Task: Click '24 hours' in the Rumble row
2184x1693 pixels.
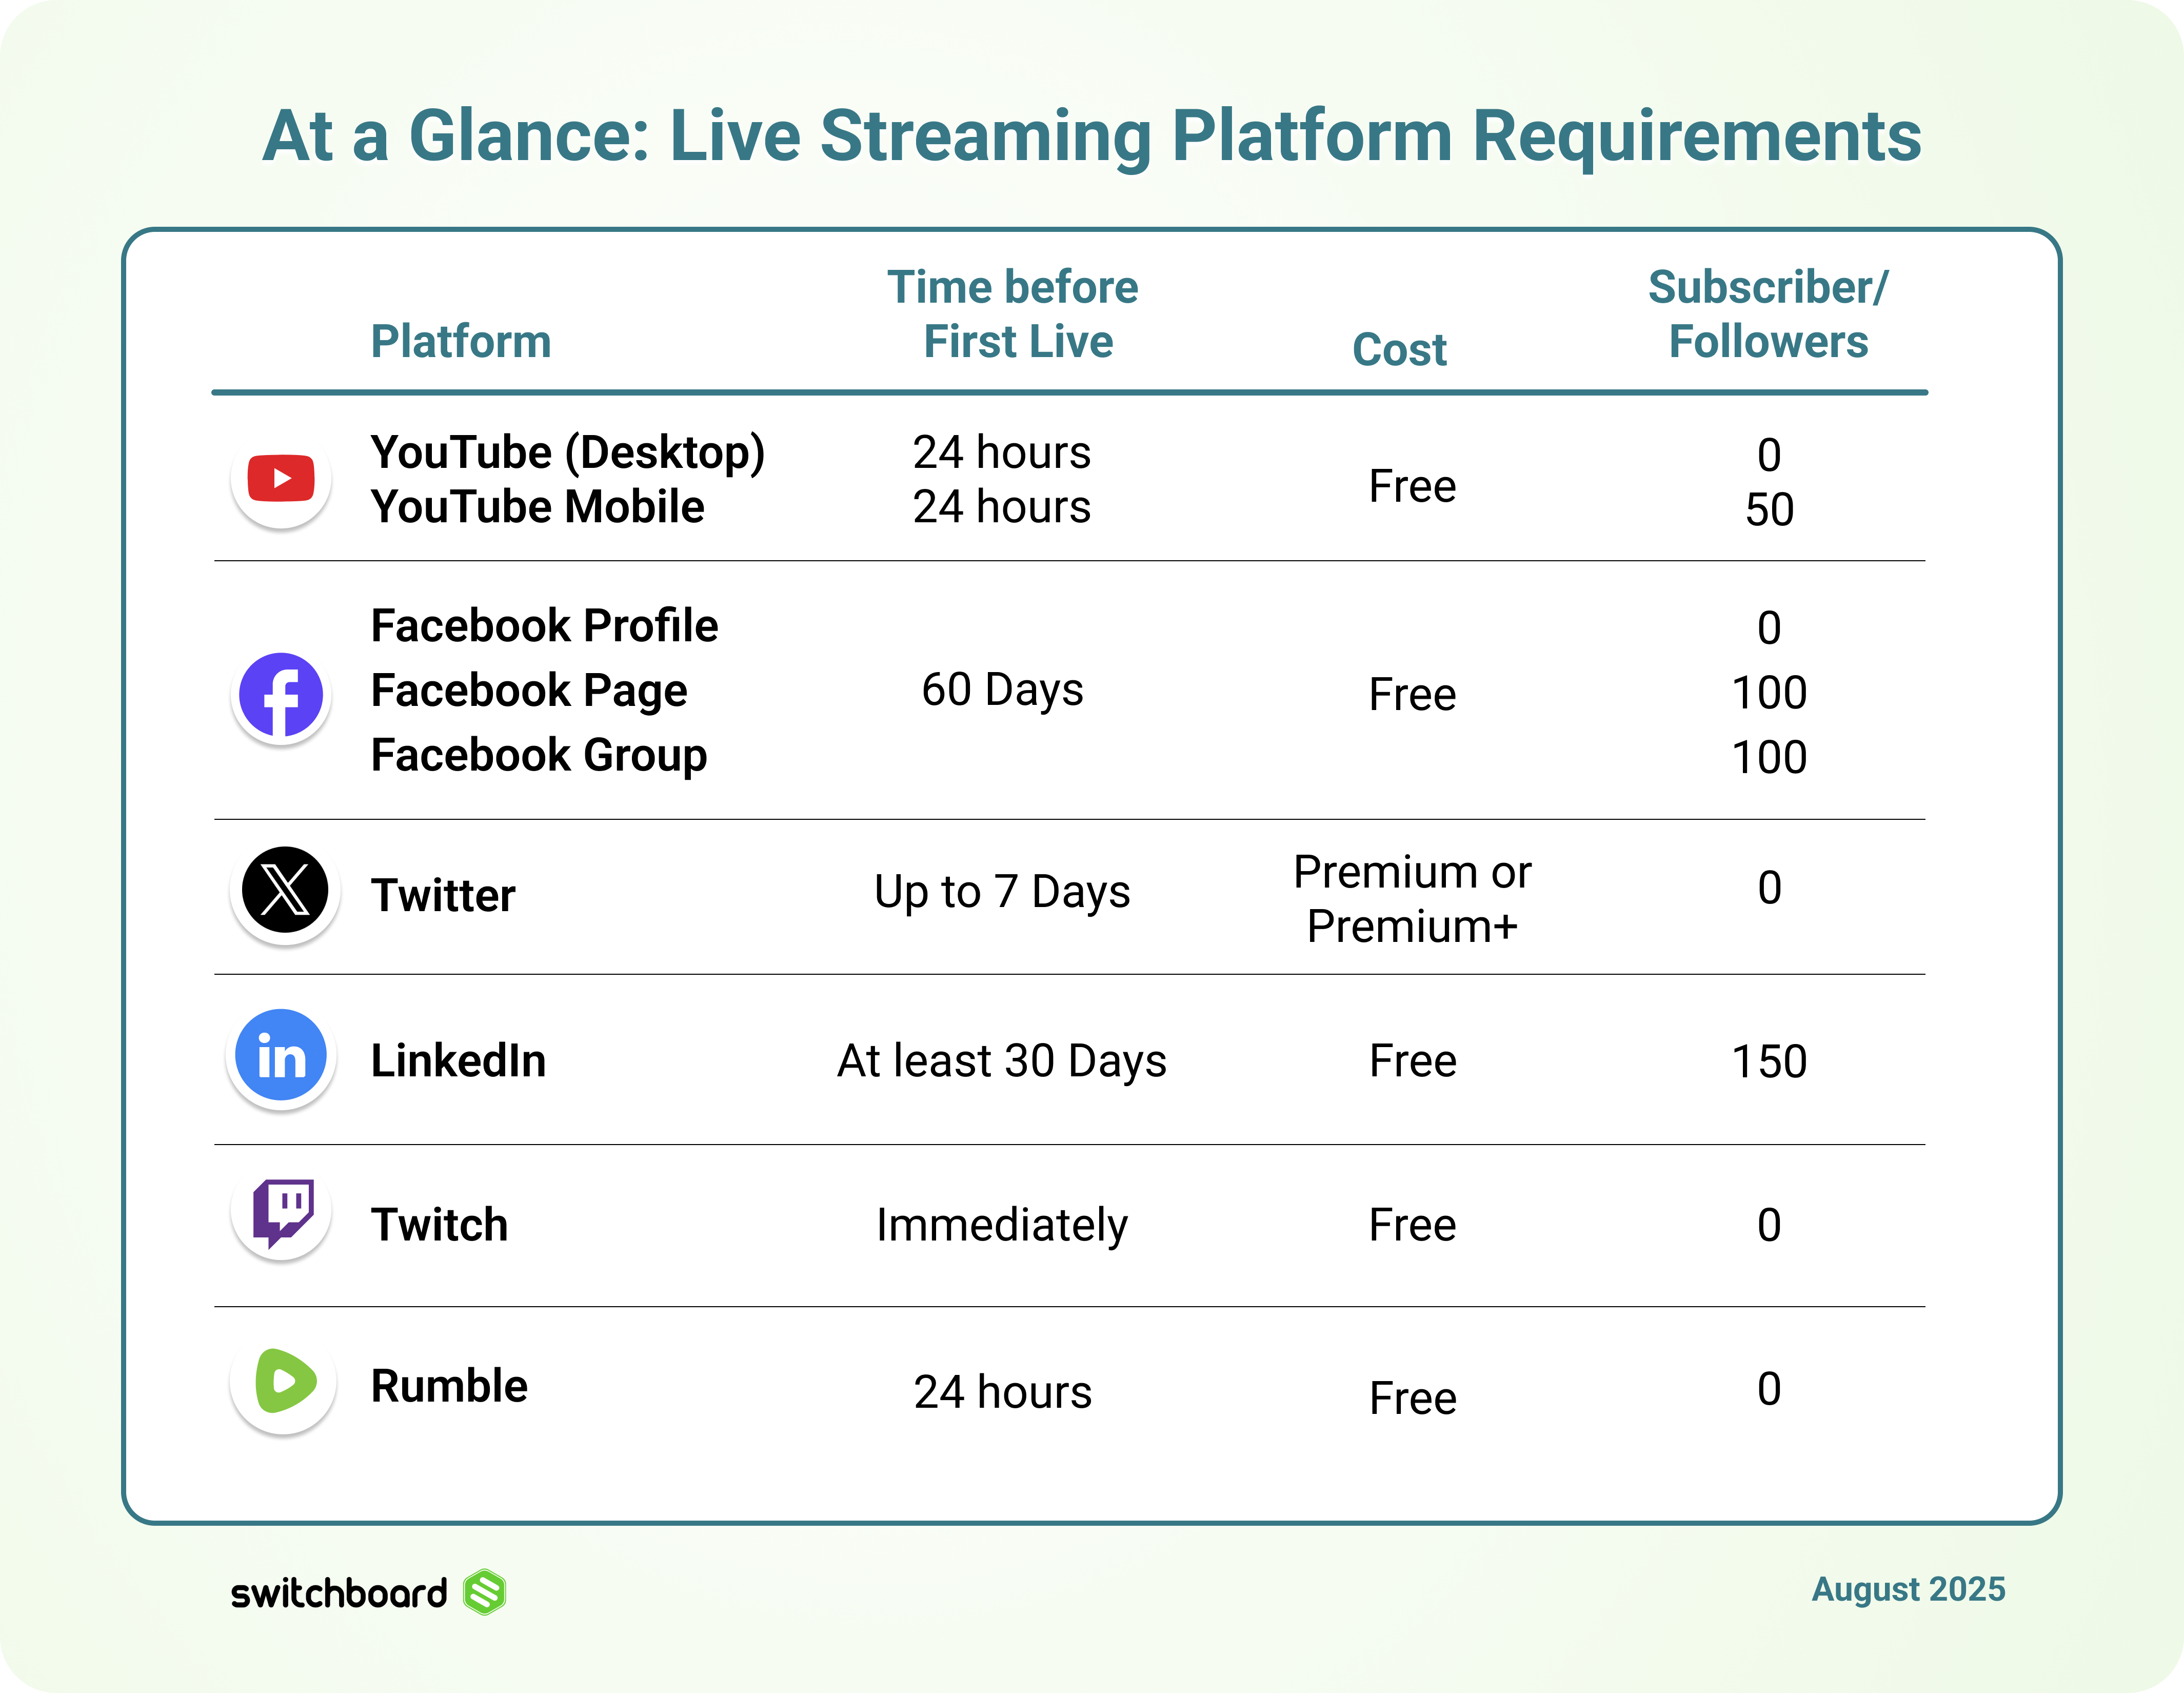Action: (1003, 1393)
